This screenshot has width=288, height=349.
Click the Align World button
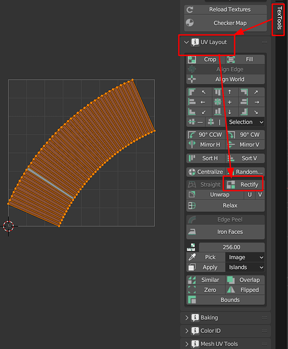point(225,79)
